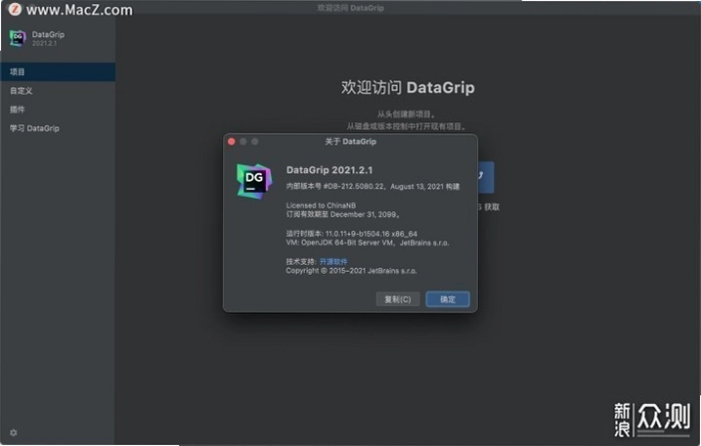Click the 2021.2.1 version under sidebar DataGrip name
The width and height of the screenshot is (701, 446).
pos(44,43)
